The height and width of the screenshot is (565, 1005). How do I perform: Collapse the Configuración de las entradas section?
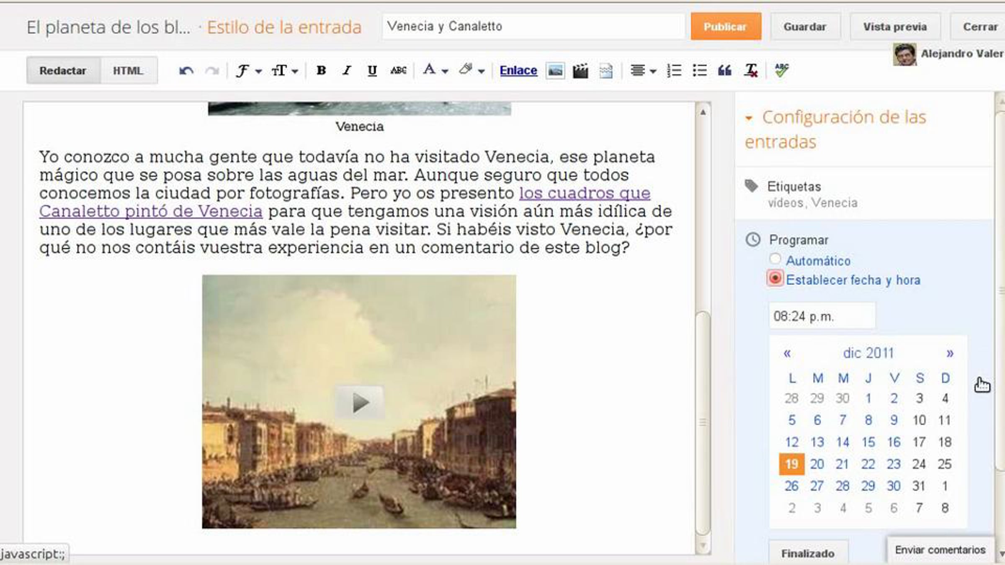(x=749, y=118)
